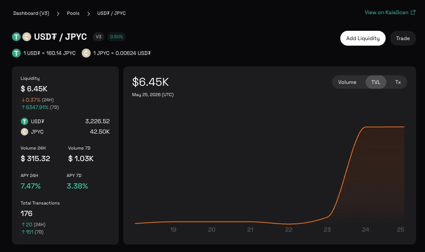
Task: Click APY 24H value 7.47%
Action: click(30, 186)
